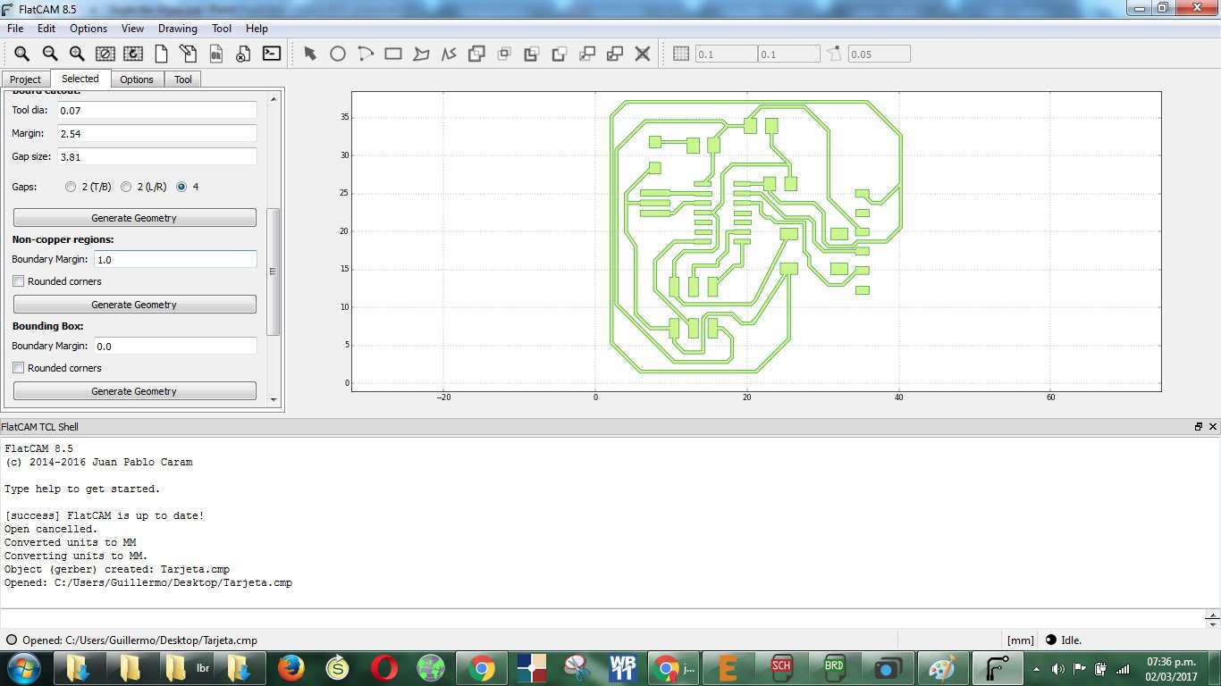
Task: Open the File menu
Action: click(15, 29)
